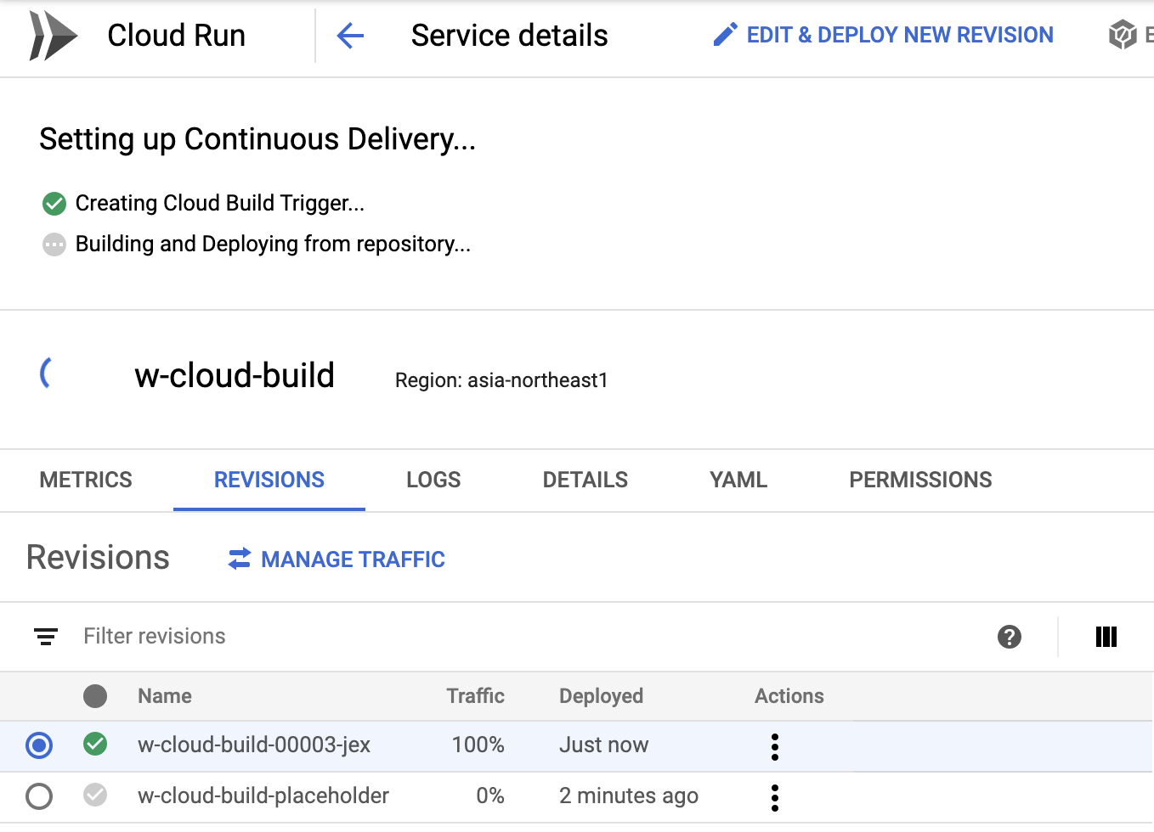
Task: Click gray status check of w-cloud-build-placeholder
Action: (95, 795)
